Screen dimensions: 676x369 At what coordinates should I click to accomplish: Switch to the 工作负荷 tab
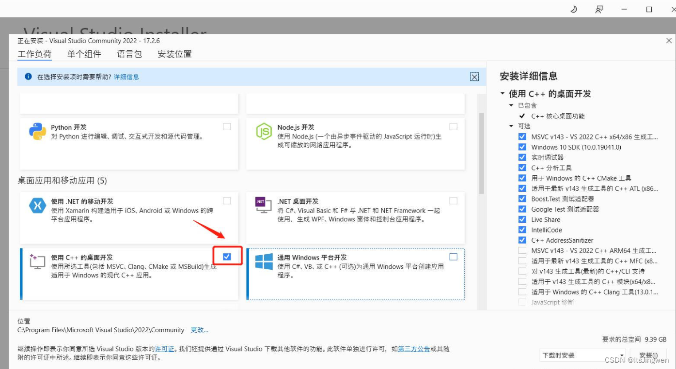34,54
